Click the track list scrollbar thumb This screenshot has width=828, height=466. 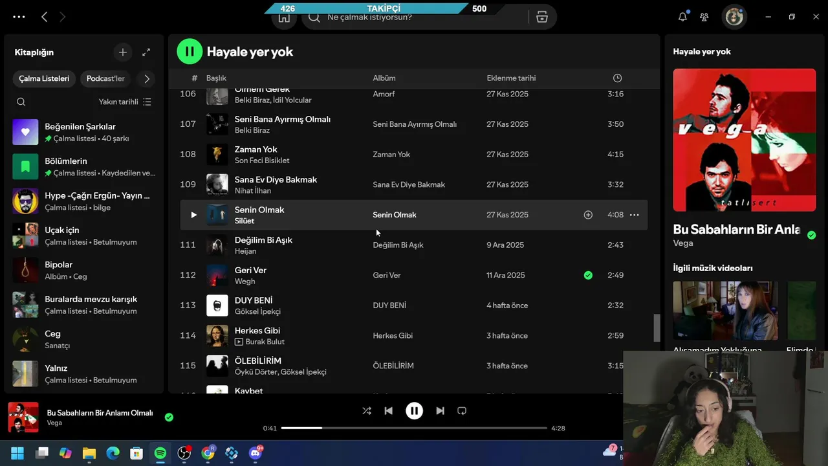pyautogui.click(x=657, y=328)
